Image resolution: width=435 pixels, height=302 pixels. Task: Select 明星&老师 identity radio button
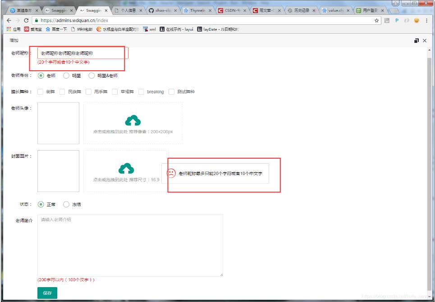(92, 75)
